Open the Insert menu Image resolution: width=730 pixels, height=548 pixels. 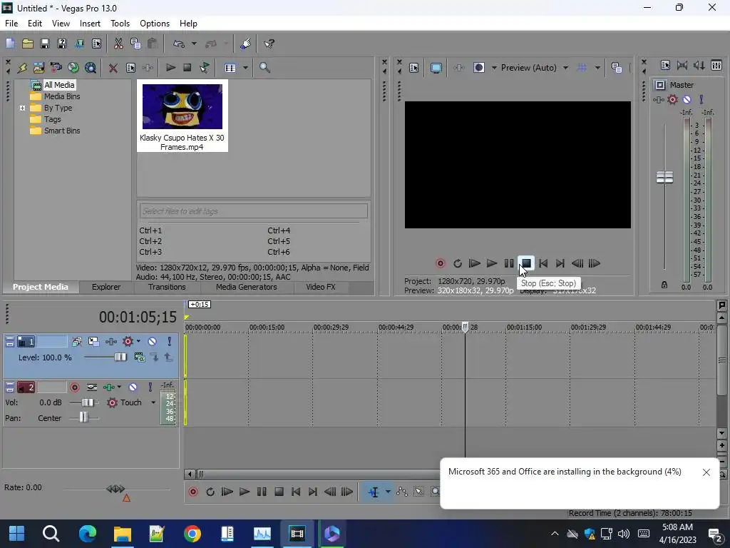[90, 24]
